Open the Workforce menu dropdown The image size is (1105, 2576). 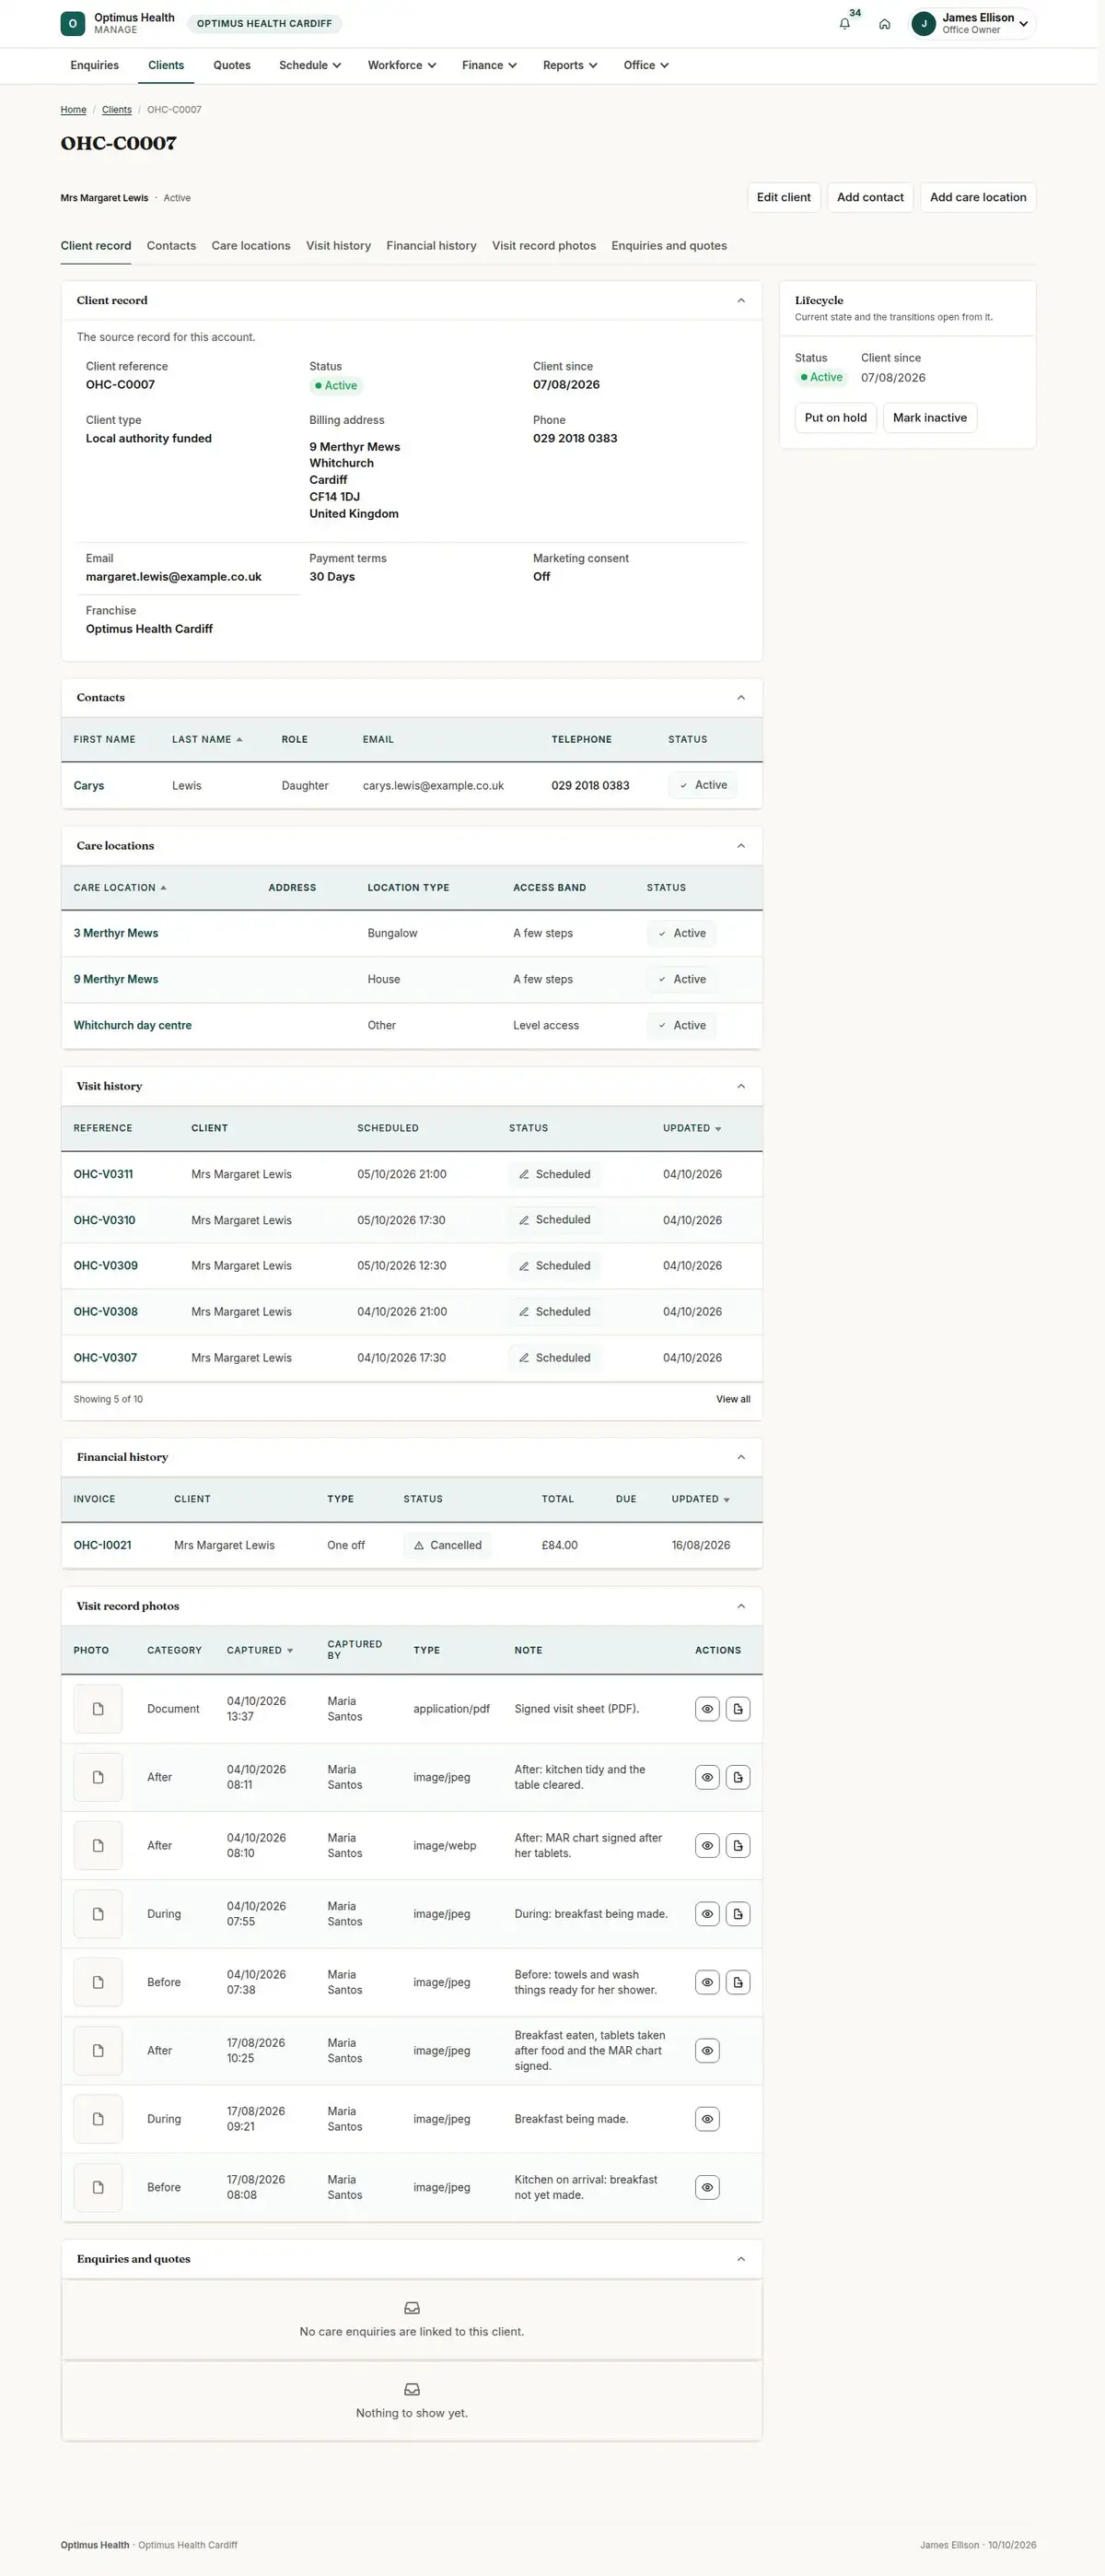click(x=401, y=66)
